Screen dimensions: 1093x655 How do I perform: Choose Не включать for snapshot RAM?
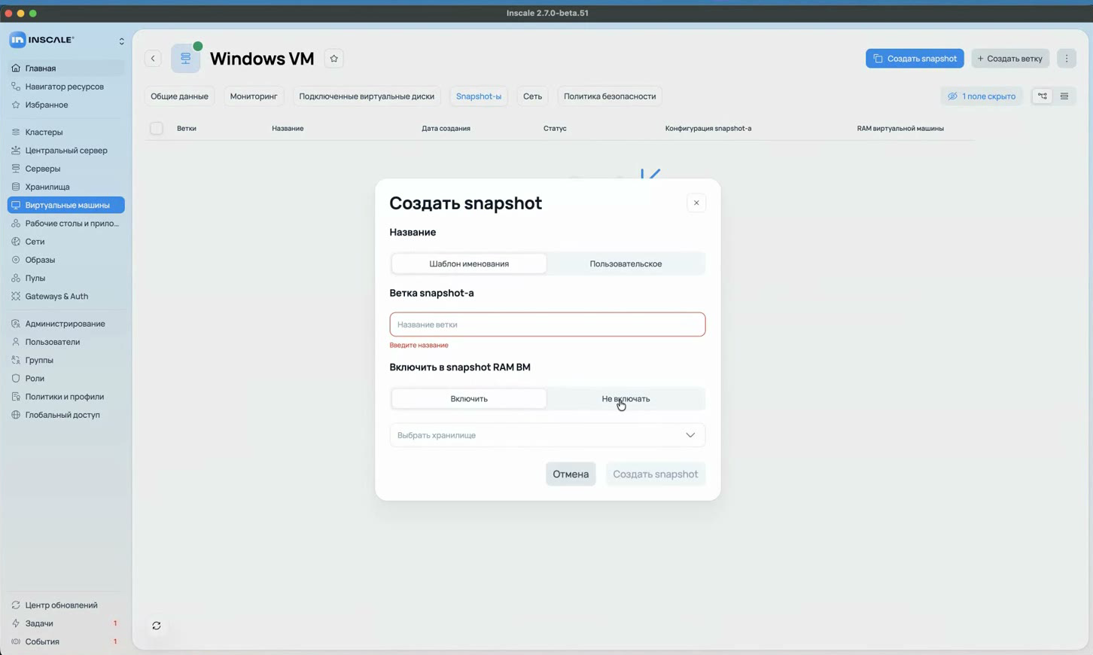626,398
